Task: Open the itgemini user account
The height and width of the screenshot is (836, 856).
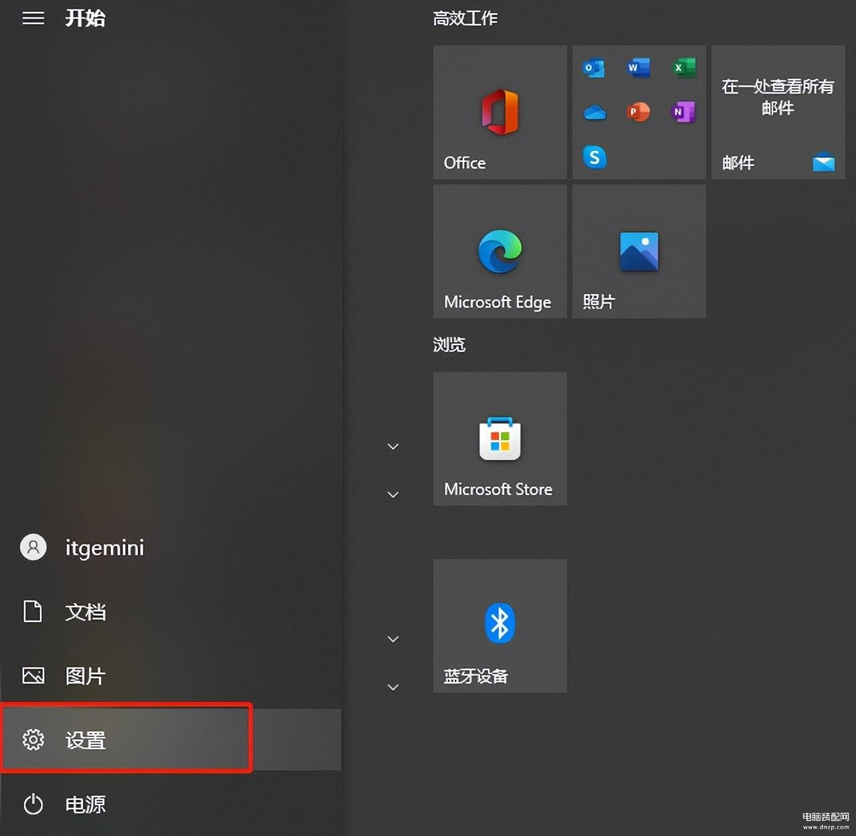Action: point(171,547)
